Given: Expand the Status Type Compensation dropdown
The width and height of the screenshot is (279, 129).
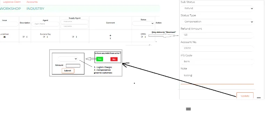Looking at the screenshot, I should pos(217,22).
